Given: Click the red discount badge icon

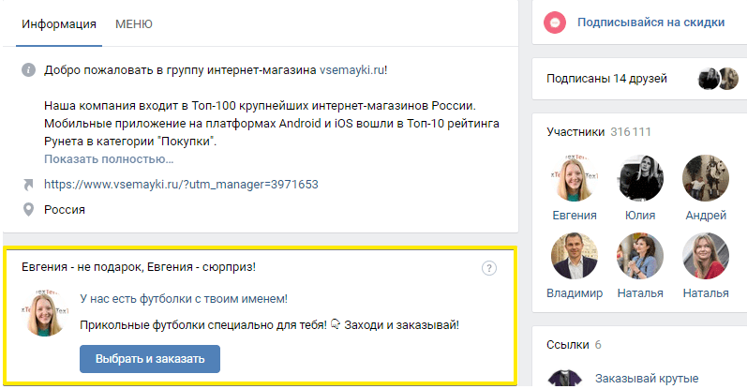Looking at the screenshot, I should coord(556,22).
